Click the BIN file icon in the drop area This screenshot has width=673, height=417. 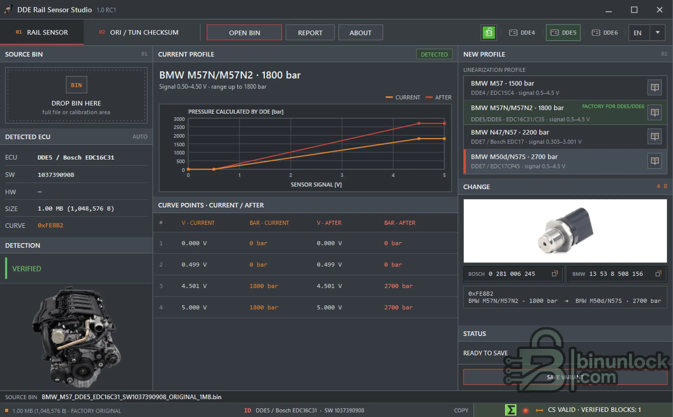click(77, 85)
